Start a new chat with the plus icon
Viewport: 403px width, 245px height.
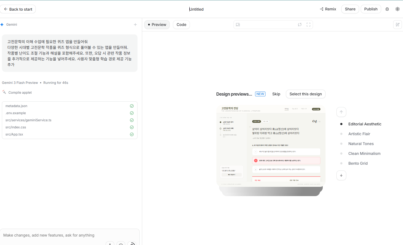[x=135, y=25]
